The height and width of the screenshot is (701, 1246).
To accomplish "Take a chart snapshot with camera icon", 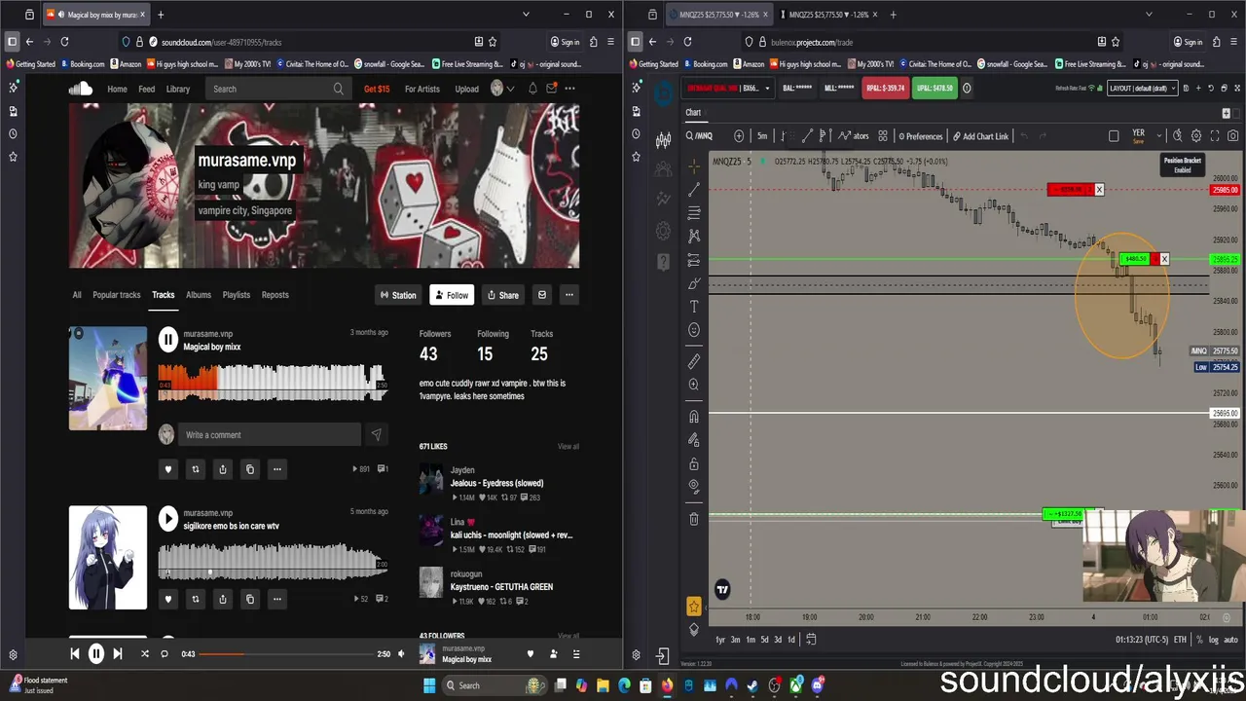I will click(1232, 136).
